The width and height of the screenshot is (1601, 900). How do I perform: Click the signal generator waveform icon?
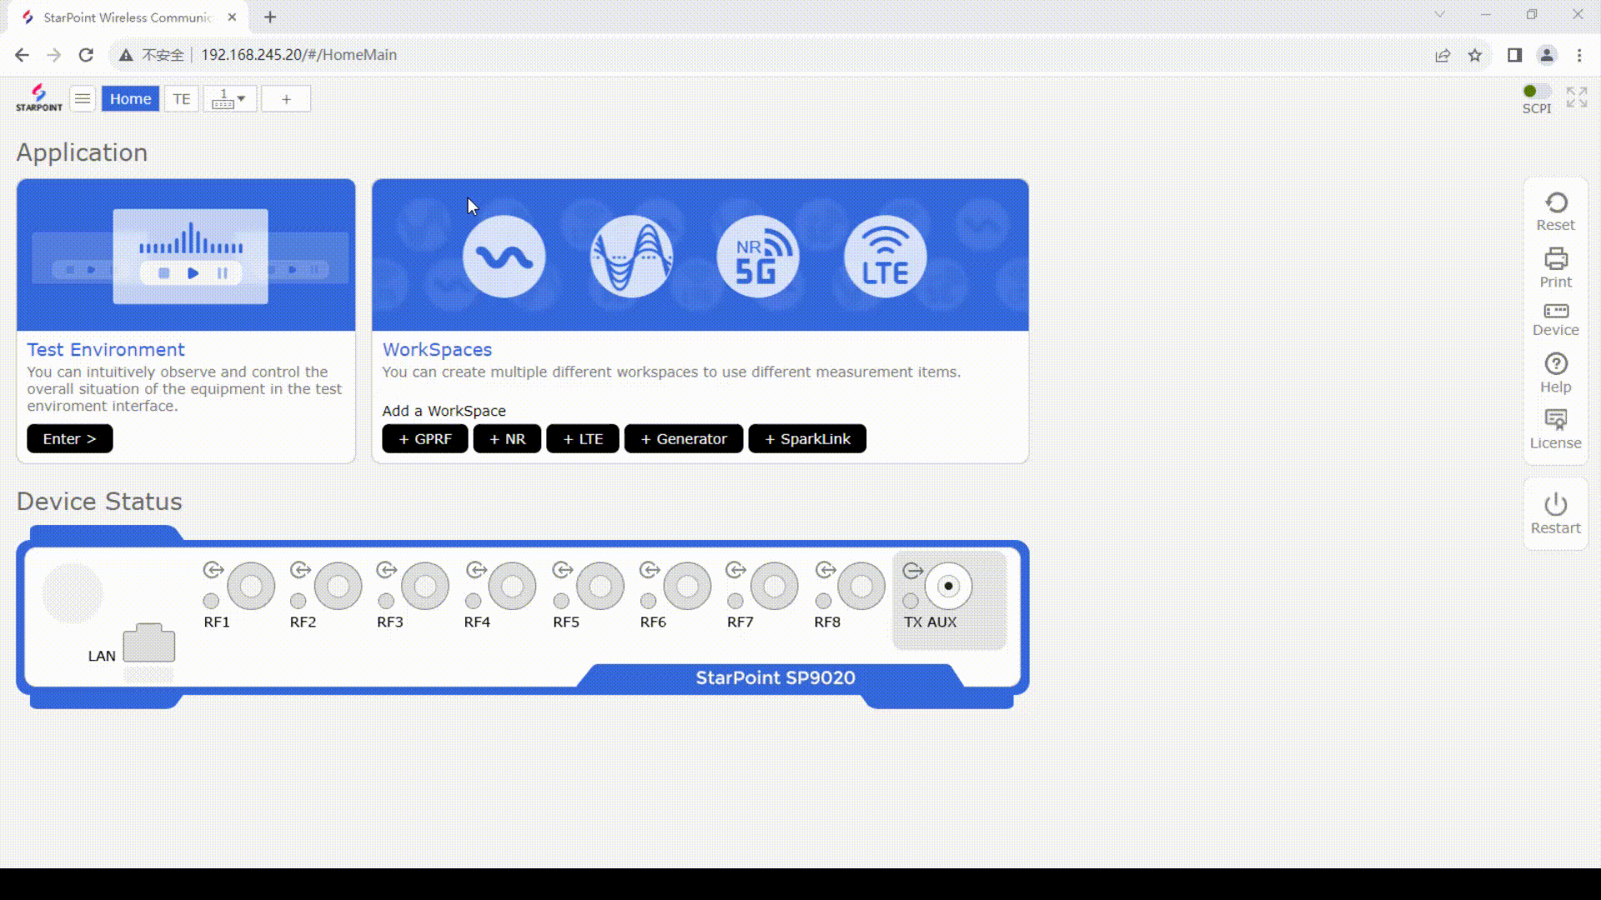point(631,257)
